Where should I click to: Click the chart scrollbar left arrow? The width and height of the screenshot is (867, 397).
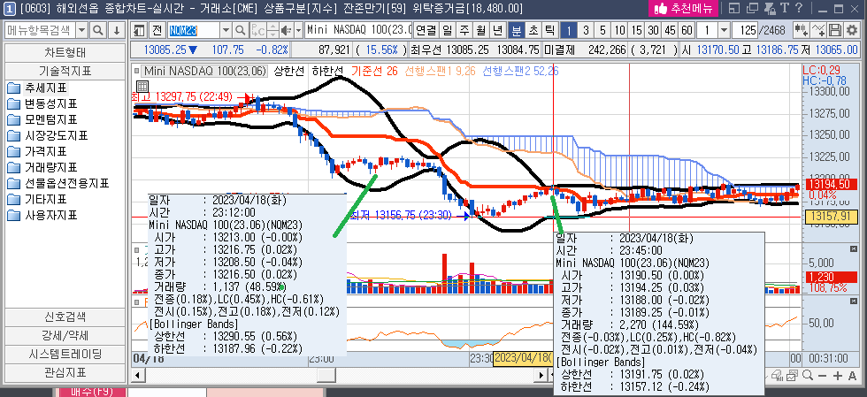coord(136,376)
